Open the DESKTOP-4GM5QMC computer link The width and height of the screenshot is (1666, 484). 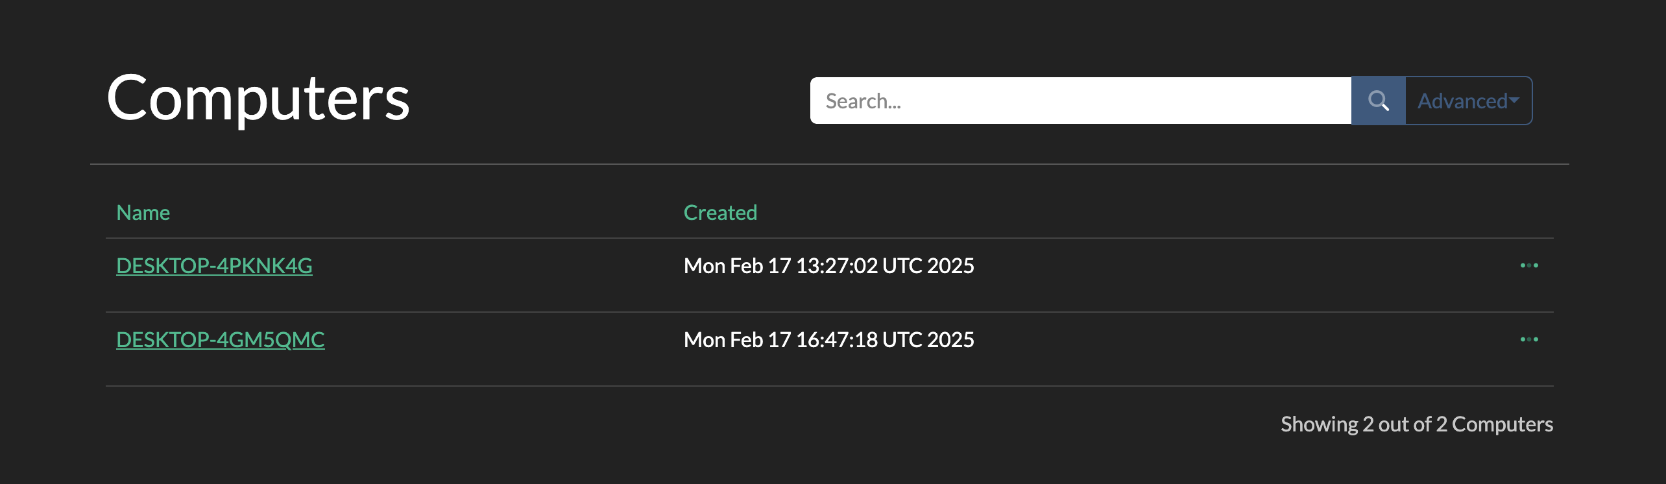point(220,340)
